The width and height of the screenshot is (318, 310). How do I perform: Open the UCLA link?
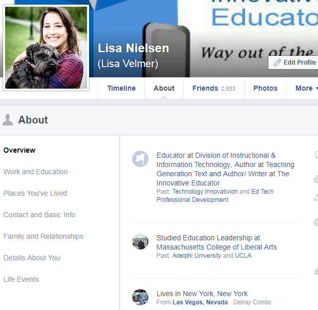tap(243, 255)
